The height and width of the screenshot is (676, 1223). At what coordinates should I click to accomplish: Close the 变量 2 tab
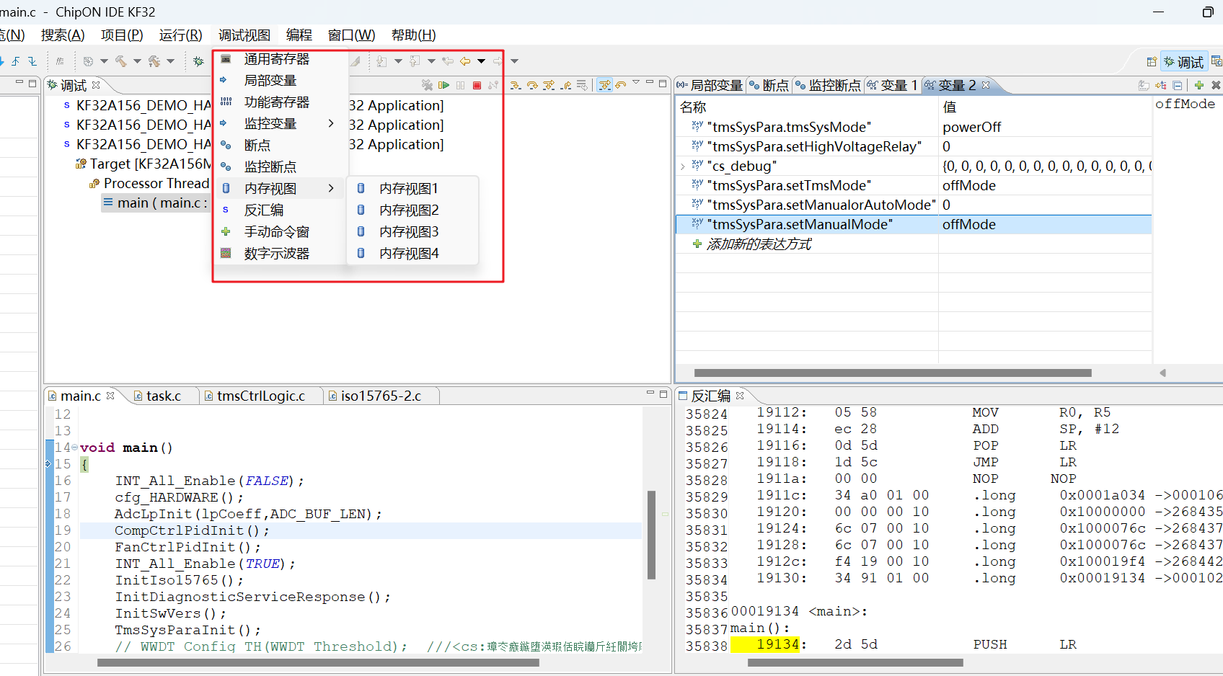pos(986,84)
